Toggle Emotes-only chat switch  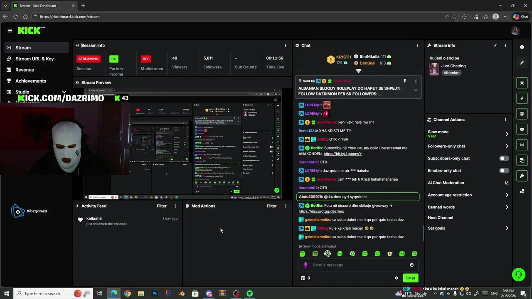click(x=504, y=171)
